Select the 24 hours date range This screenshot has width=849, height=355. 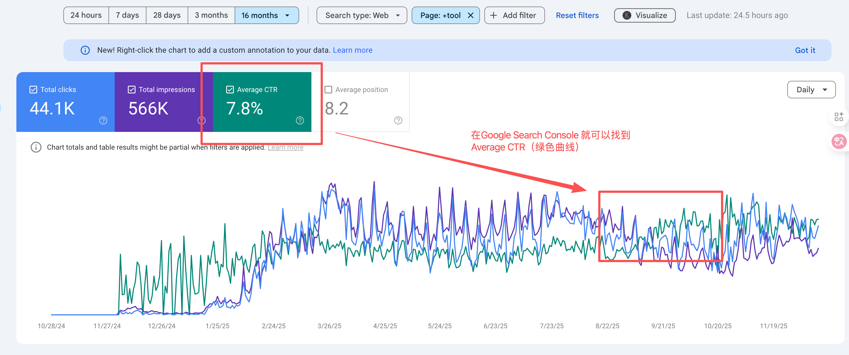click(86, 16)
